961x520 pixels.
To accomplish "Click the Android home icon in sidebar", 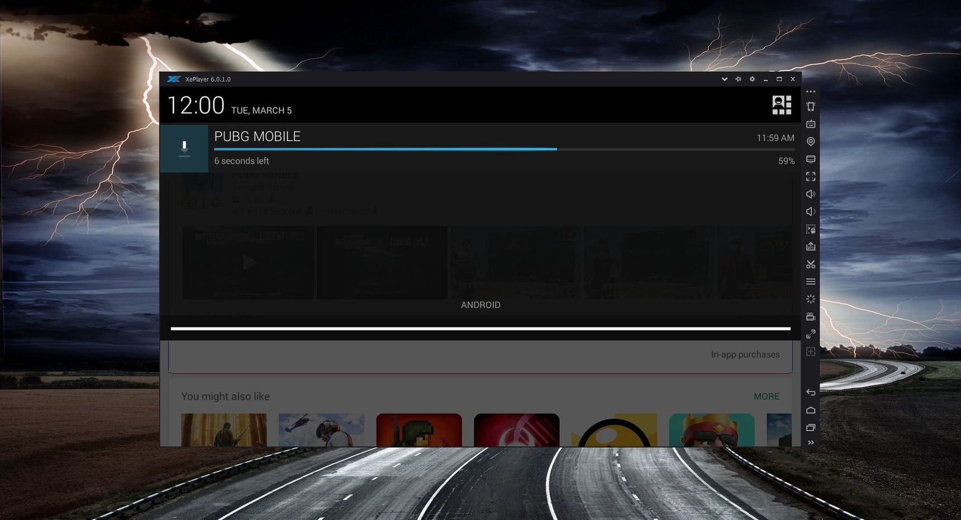I will (x=811, y=410).
